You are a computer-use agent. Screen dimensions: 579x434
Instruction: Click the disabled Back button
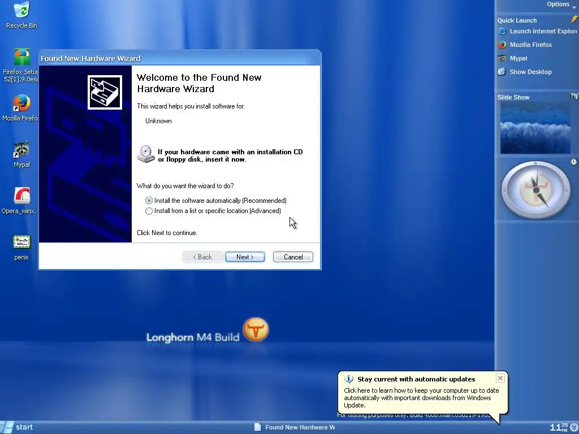click(x=202, y=257)
